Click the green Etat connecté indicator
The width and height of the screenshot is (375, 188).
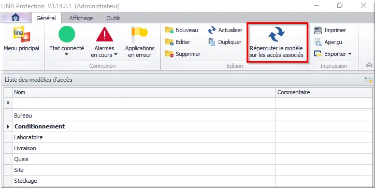67,34
